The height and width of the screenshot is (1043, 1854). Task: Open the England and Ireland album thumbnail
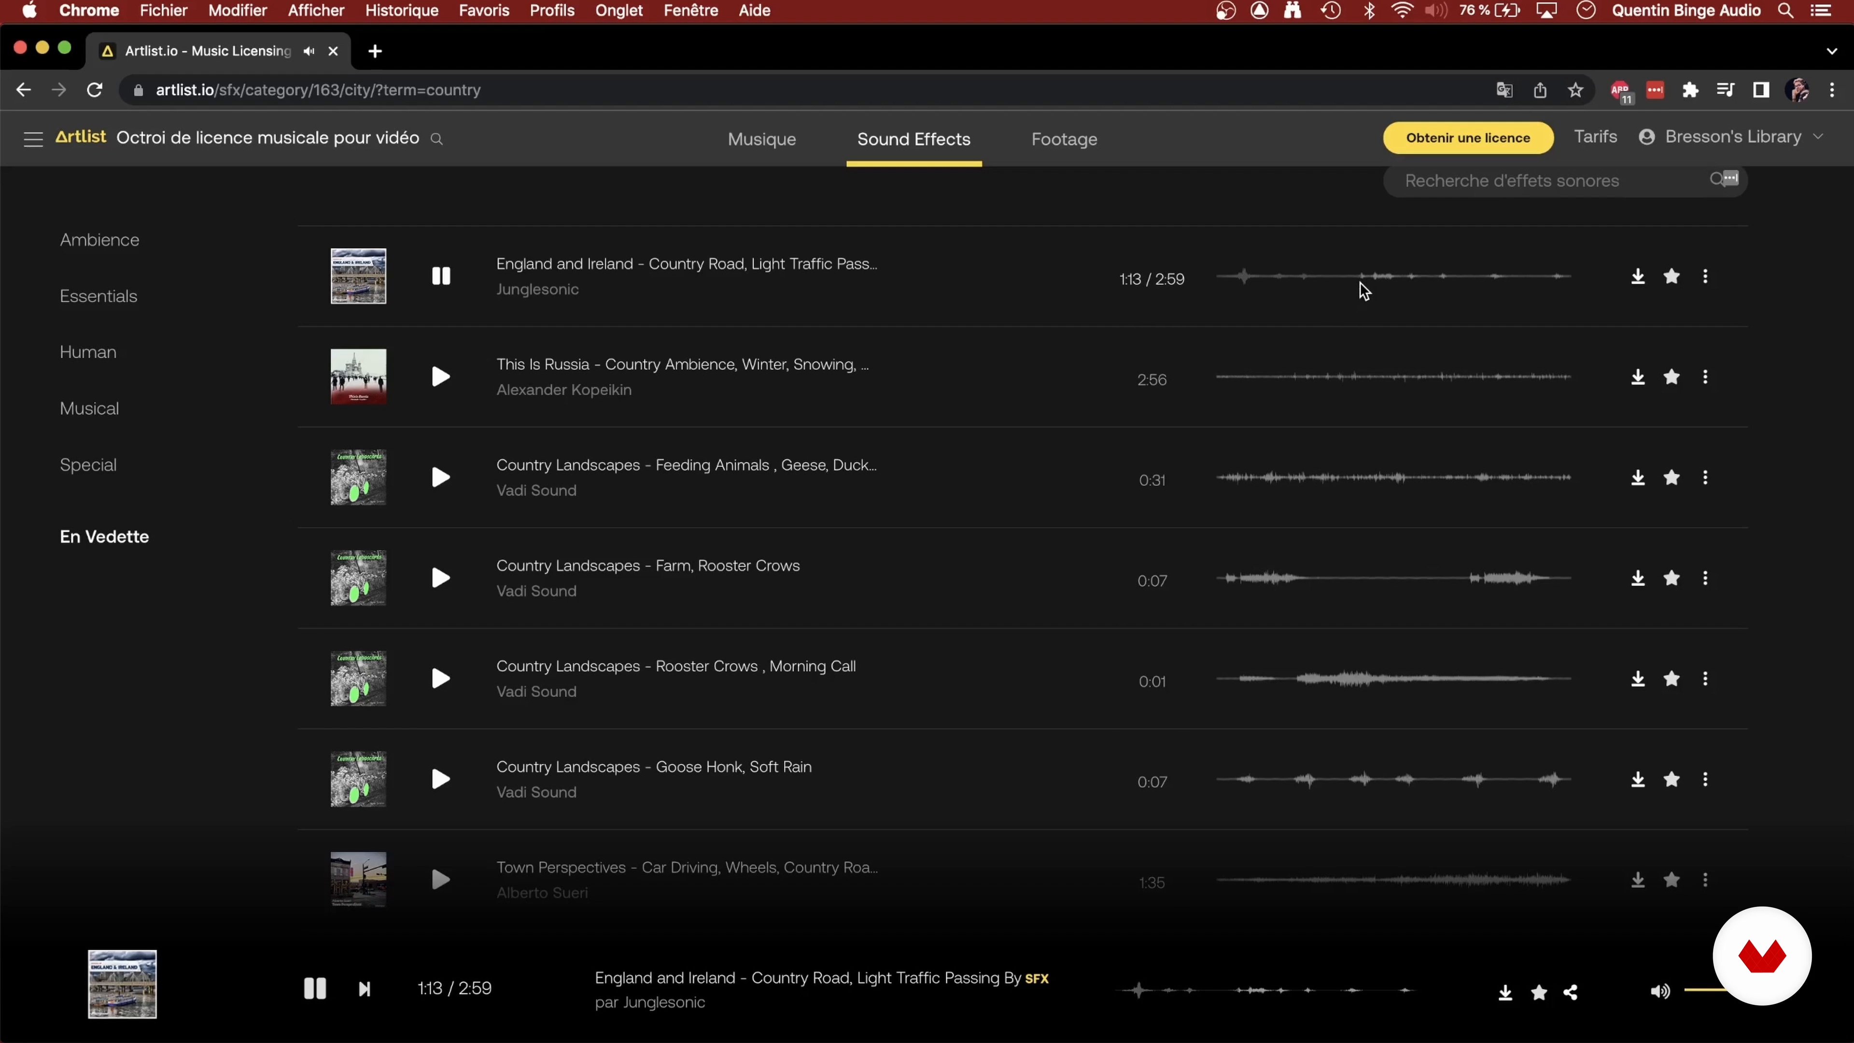coord(358,276)
